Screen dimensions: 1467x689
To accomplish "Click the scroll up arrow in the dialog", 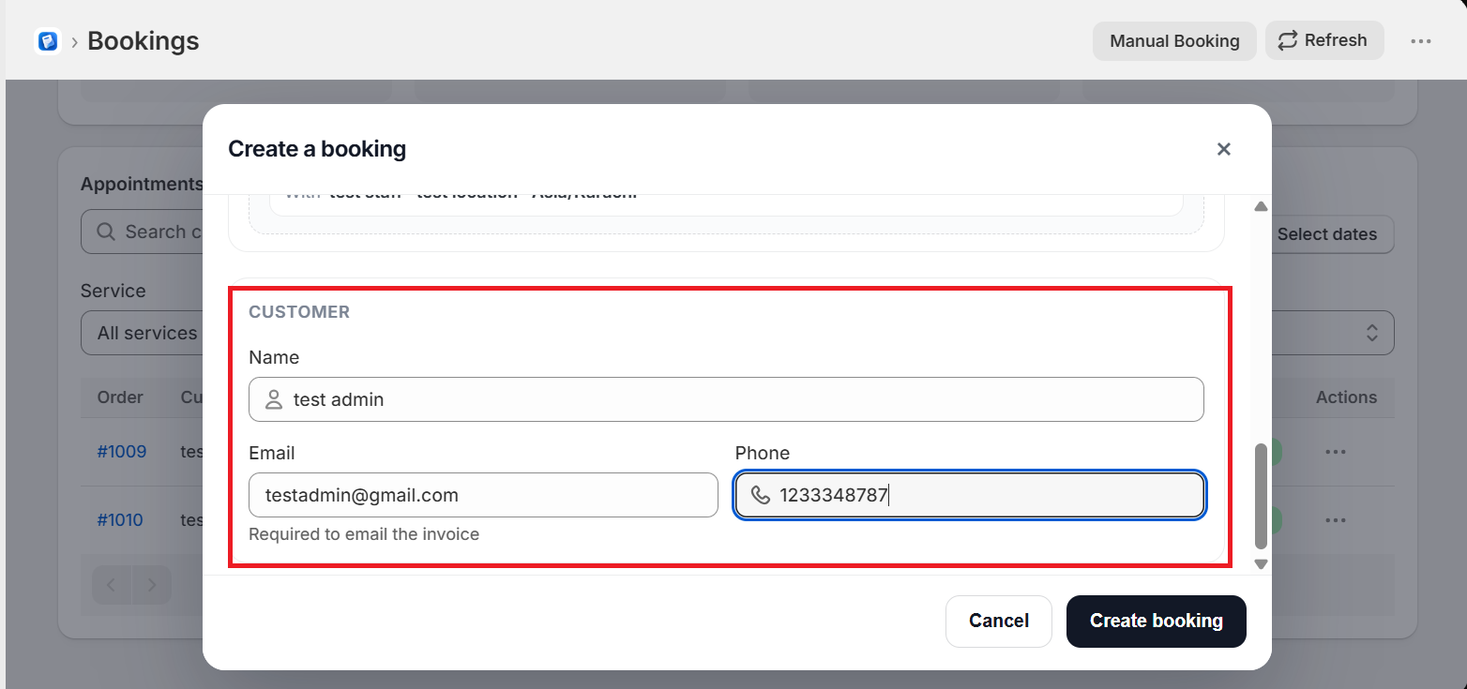I will pos(1261,206).
